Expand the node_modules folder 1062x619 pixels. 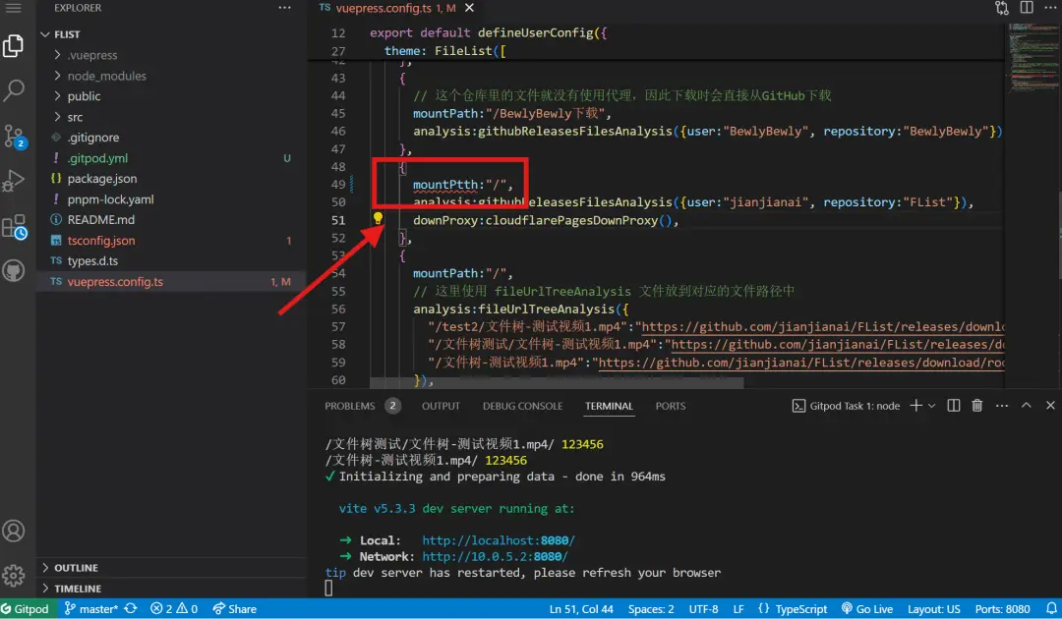[x=106, y=76]
